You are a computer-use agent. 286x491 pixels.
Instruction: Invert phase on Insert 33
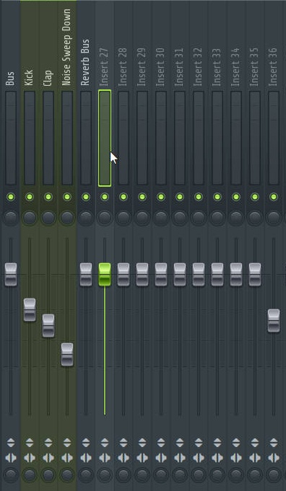click(x=217, y=443)
